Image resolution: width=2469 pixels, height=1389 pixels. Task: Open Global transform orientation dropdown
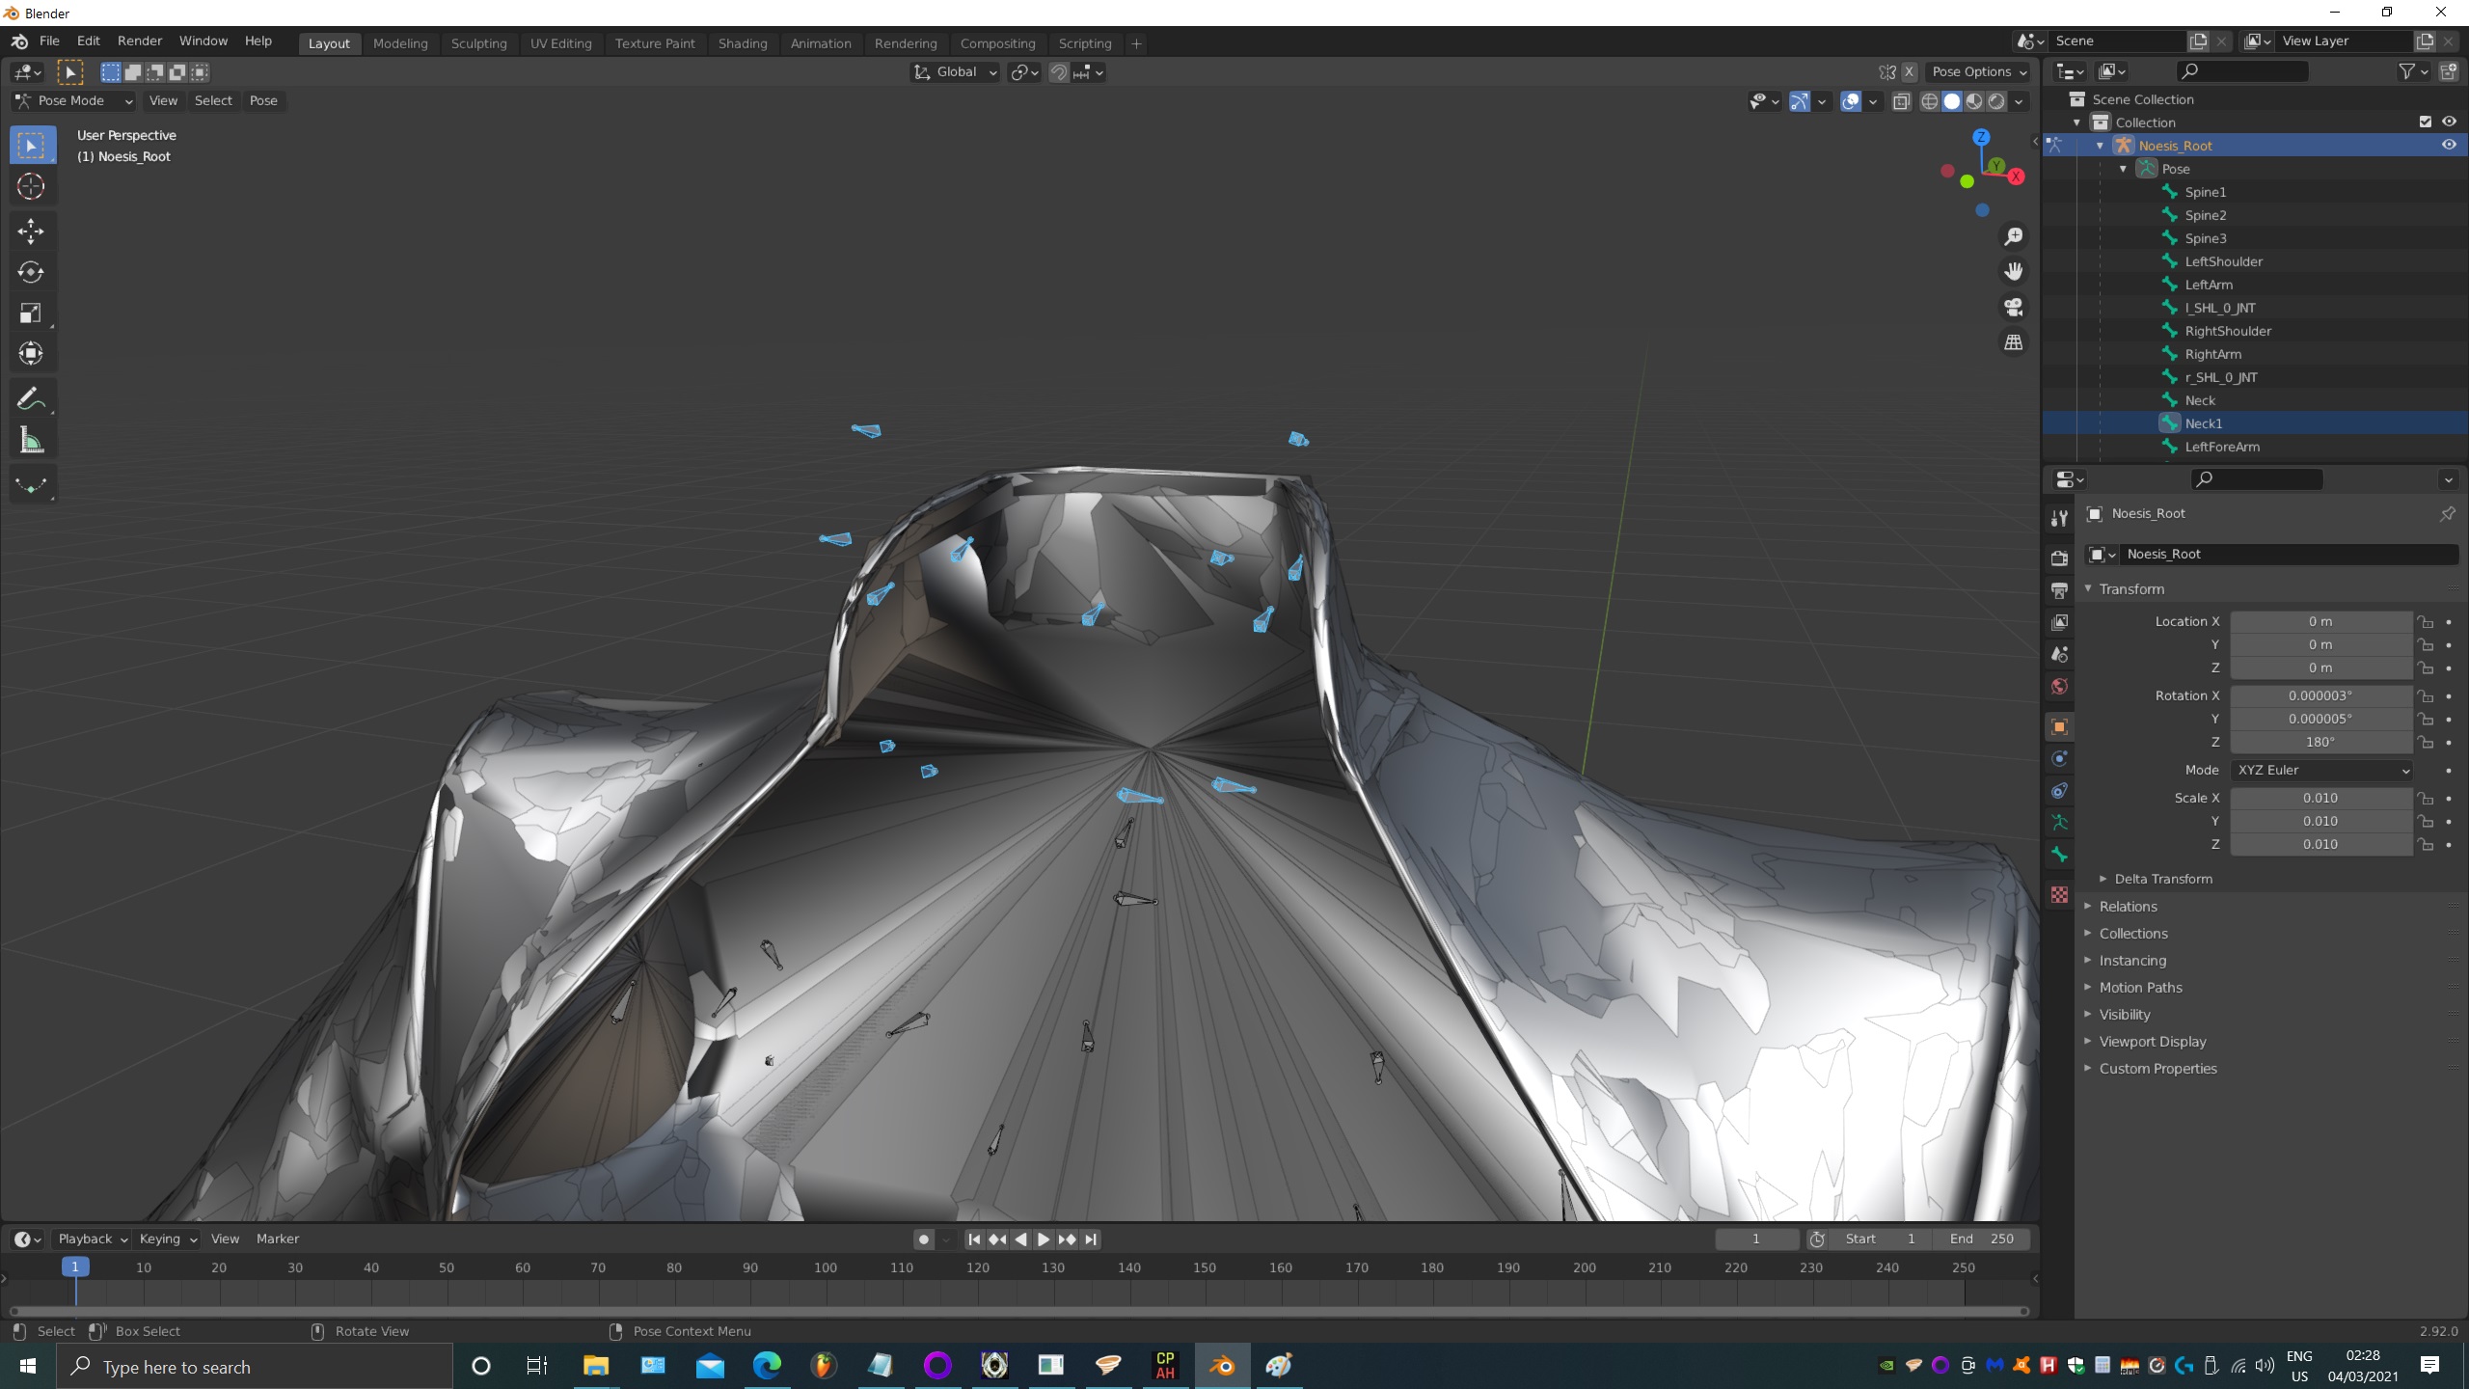click(x=955, y=72)
